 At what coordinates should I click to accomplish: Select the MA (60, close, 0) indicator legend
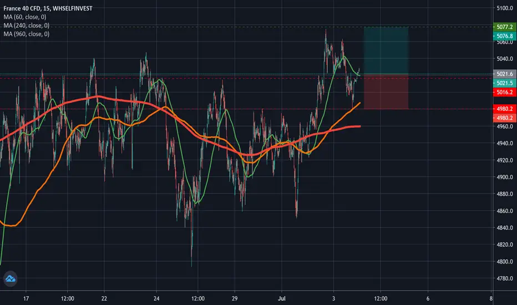[25, 17]
